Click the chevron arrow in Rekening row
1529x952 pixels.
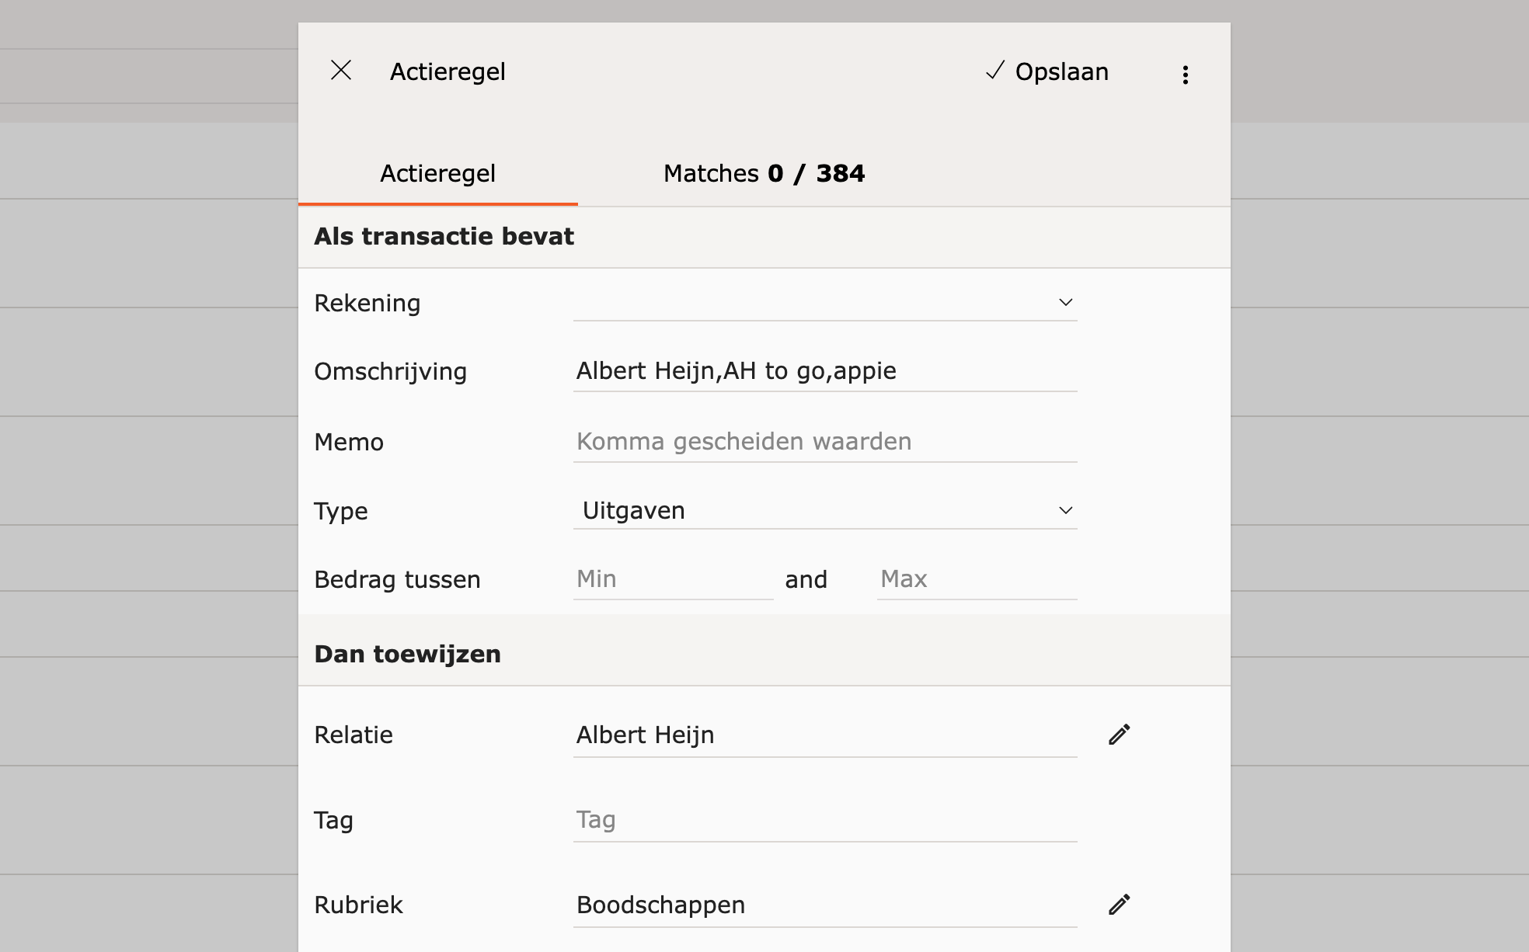[1065, 303]
